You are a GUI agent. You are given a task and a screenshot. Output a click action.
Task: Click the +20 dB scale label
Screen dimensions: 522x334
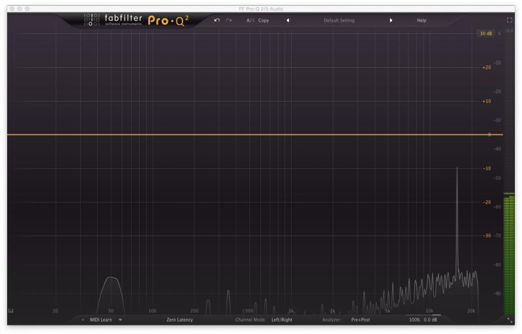pyautogui.click(x=487, y=68)
